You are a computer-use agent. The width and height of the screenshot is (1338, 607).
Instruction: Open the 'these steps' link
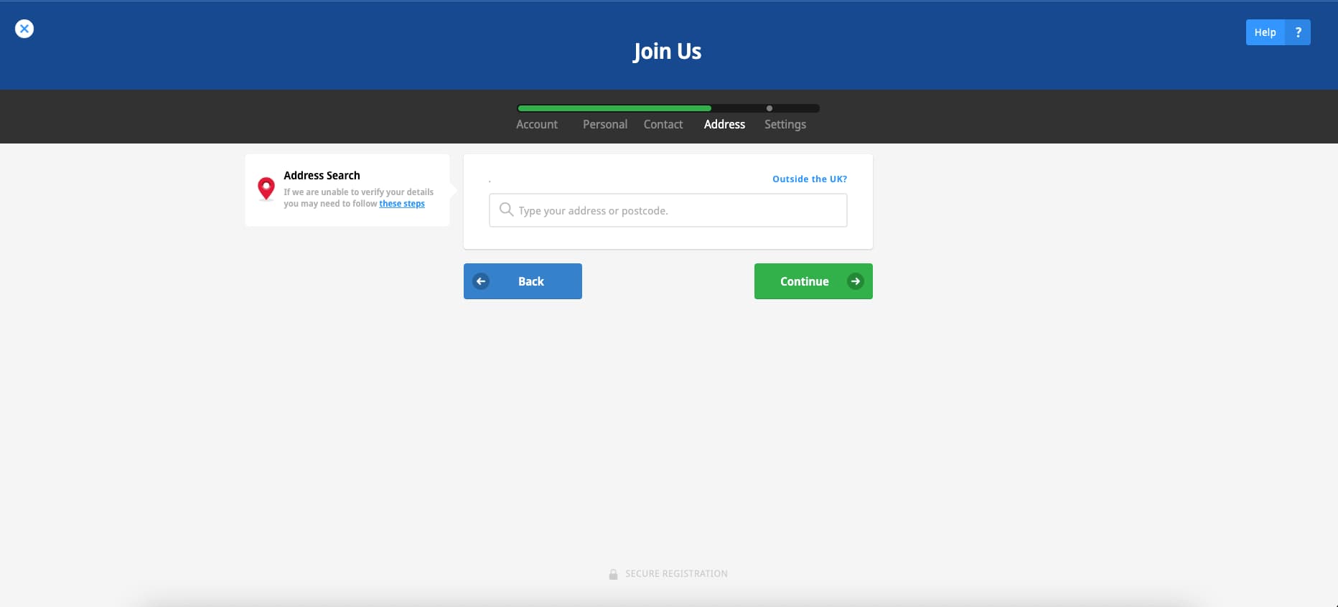(402, 204)
